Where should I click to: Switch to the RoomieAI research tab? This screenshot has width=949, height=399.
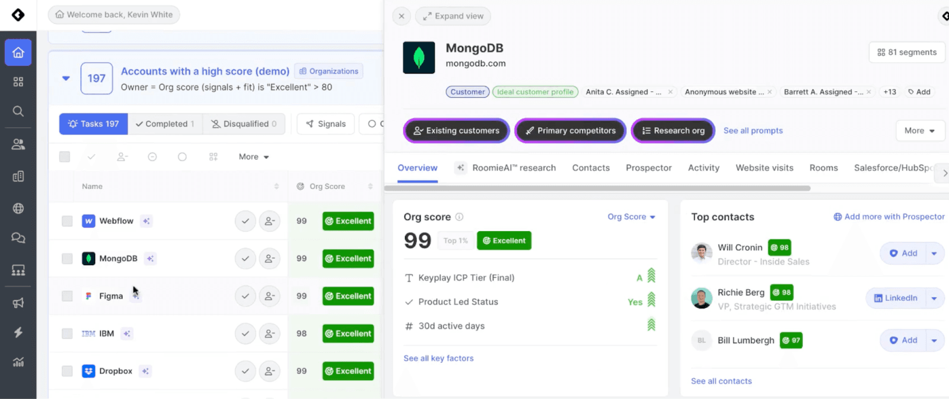point(505,168)
